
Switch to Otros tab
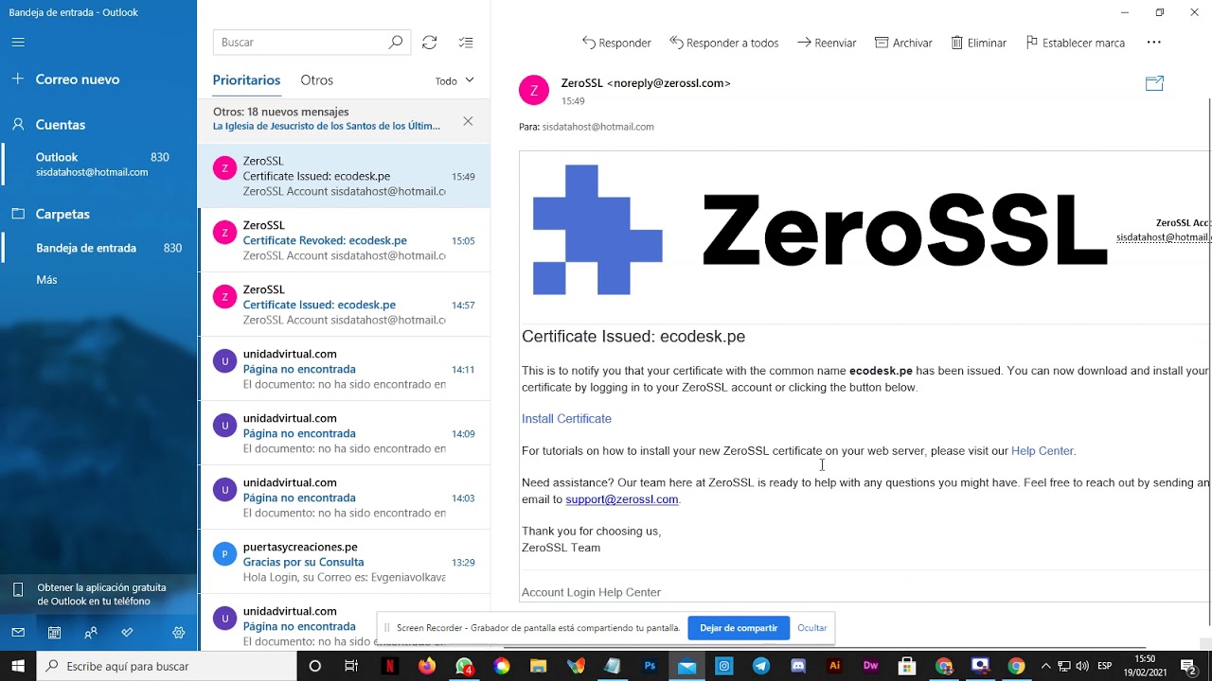click(316, 80)
